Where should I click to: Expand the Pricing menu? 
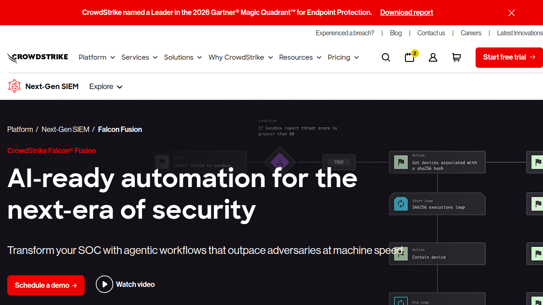(x=343, y=57)
